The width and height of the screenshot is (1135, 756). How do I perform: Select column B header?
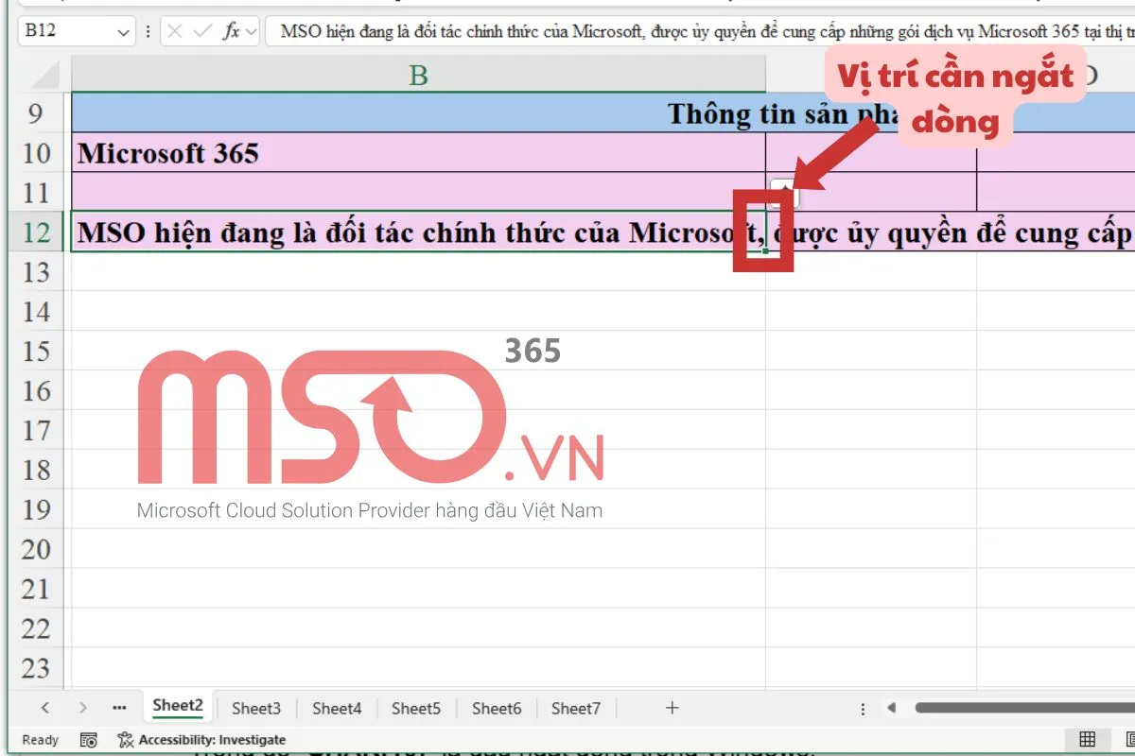click(418, 75)
